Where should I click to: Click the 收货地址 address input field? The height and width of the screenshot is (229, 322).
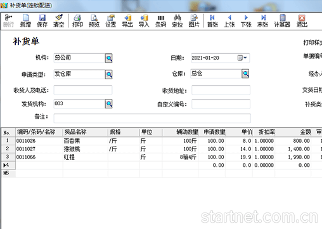point(221,90)
